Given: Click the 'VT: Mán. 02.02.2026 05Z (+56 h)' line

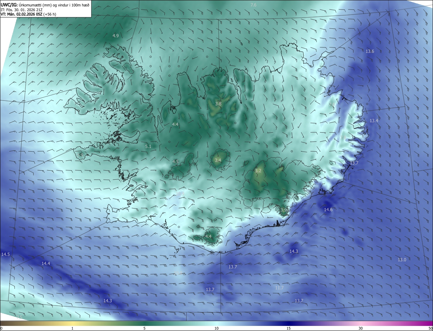Looking at the screenshot, I should (29, 14).
